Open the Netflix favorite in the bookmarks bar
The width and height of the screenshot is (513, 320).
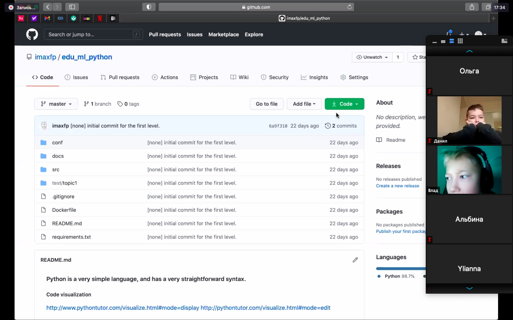(x=100, y=18)
